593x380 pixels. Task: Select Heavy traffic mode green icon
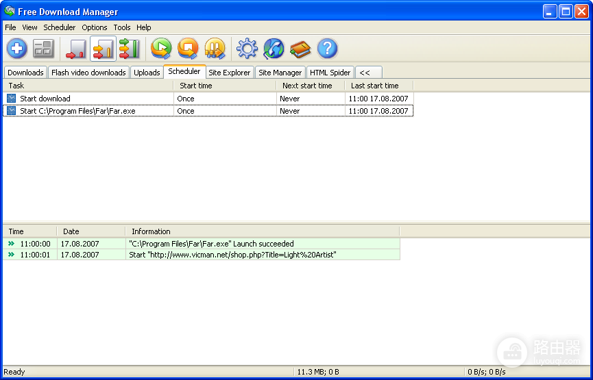130,49
